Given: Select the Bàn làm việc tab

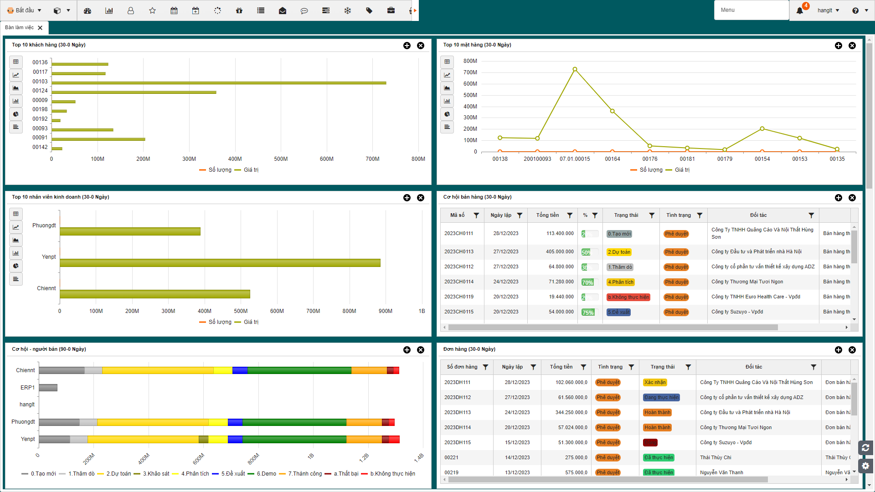Looking at the screenshot, I should (19, 28).
